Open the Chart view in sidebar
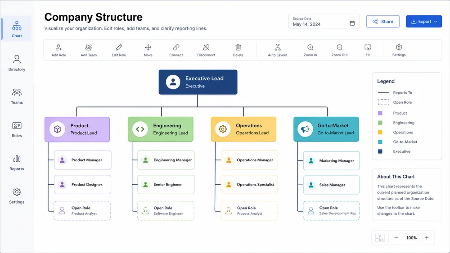 (17, 29)
